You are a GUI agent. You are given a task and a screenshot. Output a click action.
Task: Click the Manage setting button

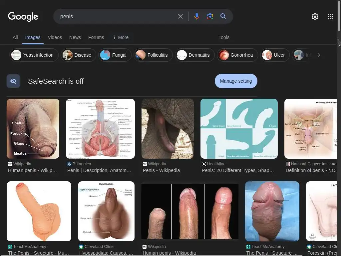(x=236, y=81)
